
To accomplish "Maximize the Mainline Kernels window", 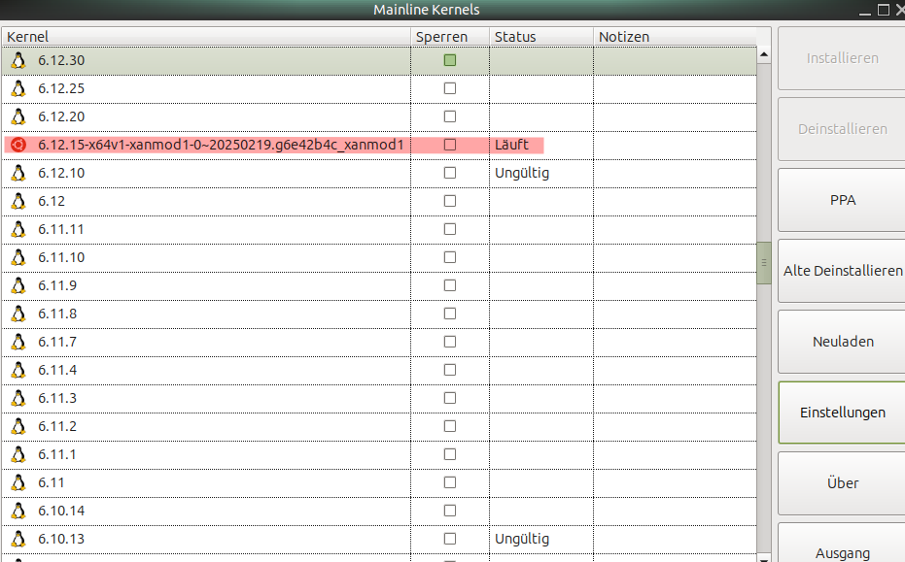I will pyautogui.click(x=883, y=10).
